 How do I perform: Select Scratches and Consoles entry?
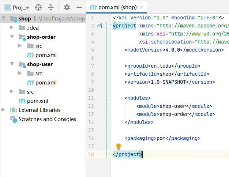tap(47, 119)
